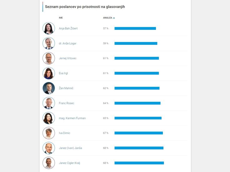Select Iva Dimic's profile photo
This screenshot has height=172, width=230.
point(49,133)
